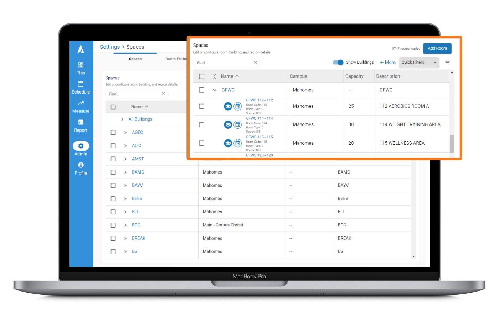
Task: Open the Profile user icon
Action: point(81,165)
